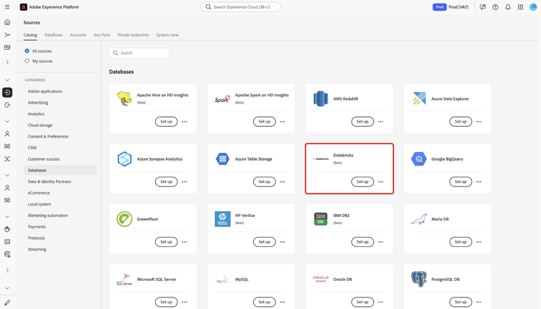Click the AWS Redshift logo

(320, 99)
